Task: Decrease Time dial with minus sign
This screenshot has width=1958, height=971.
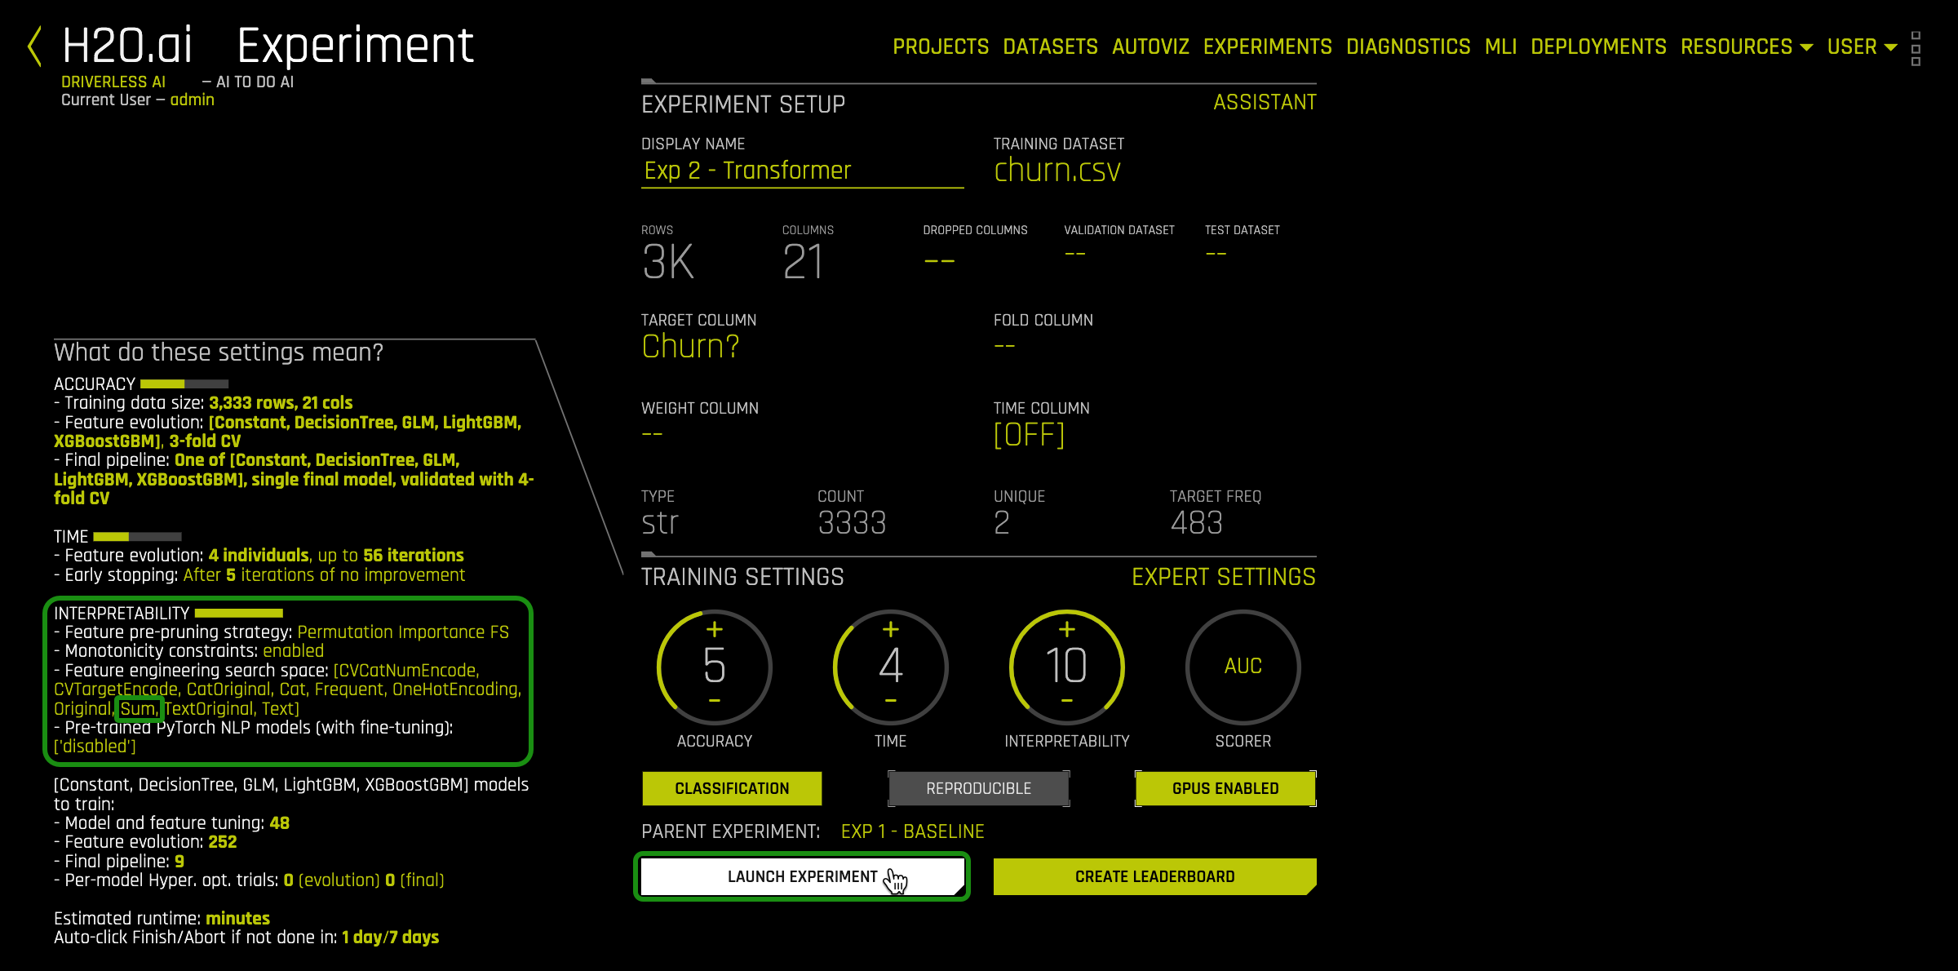Action: click(890, 701)
